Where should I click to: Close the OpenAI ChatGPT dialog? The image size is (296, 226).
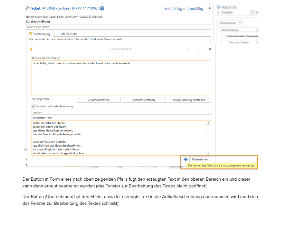(210, 49)
